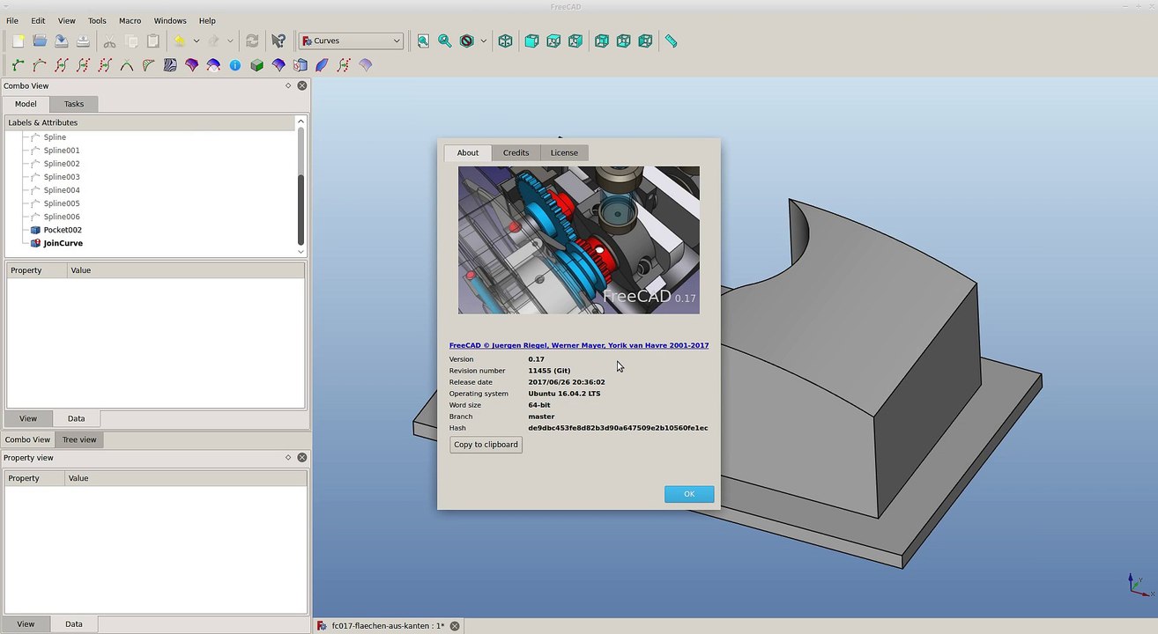
Task: Open the draw style dropdown arrow
Action: (483, 41)
